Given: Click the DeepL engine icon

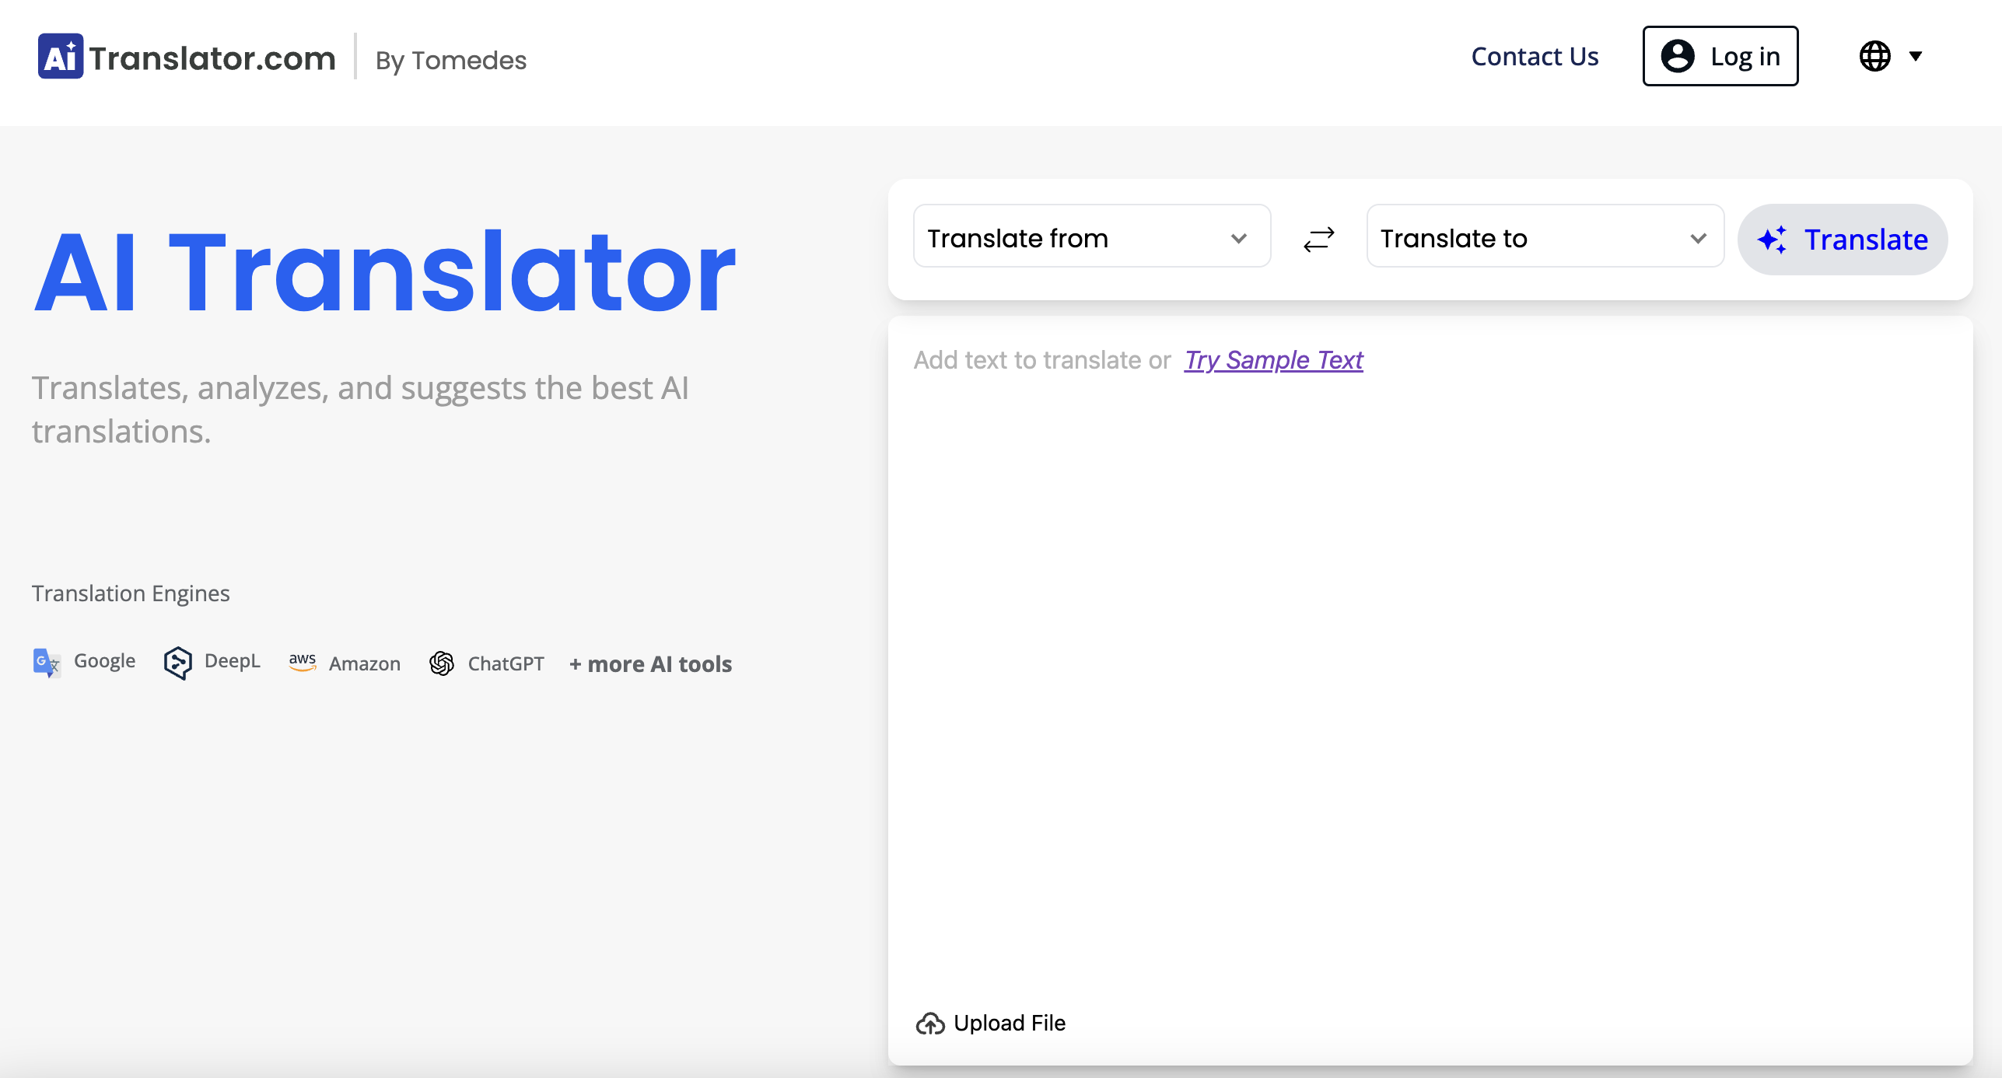Looking at the screenshot, I should [178, 663].
